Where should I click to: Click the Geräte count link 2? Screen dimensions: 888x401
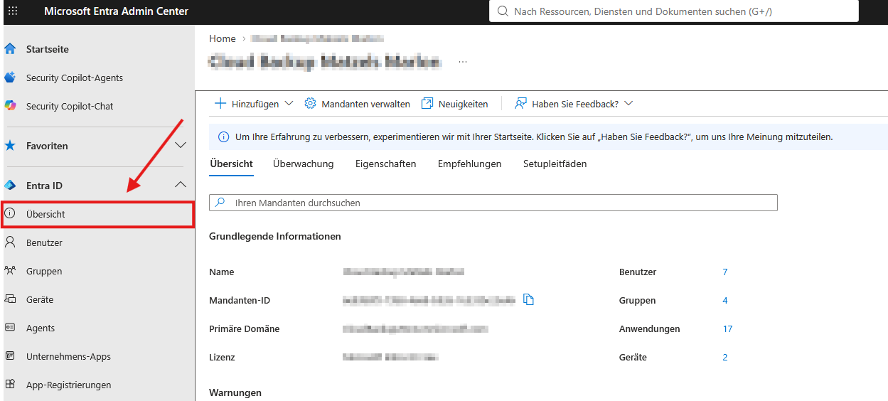[x=725, y=357]
